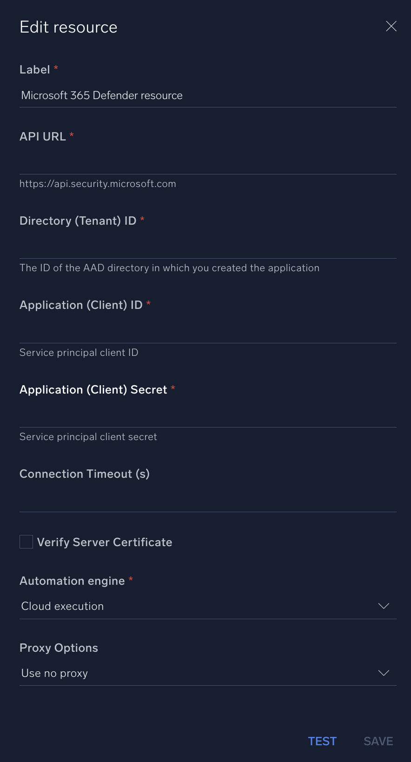Click the API URL input field
Image resolution: width=411 pixels, height=762 pixels.
pyautogui.click(x=207, y=163)
